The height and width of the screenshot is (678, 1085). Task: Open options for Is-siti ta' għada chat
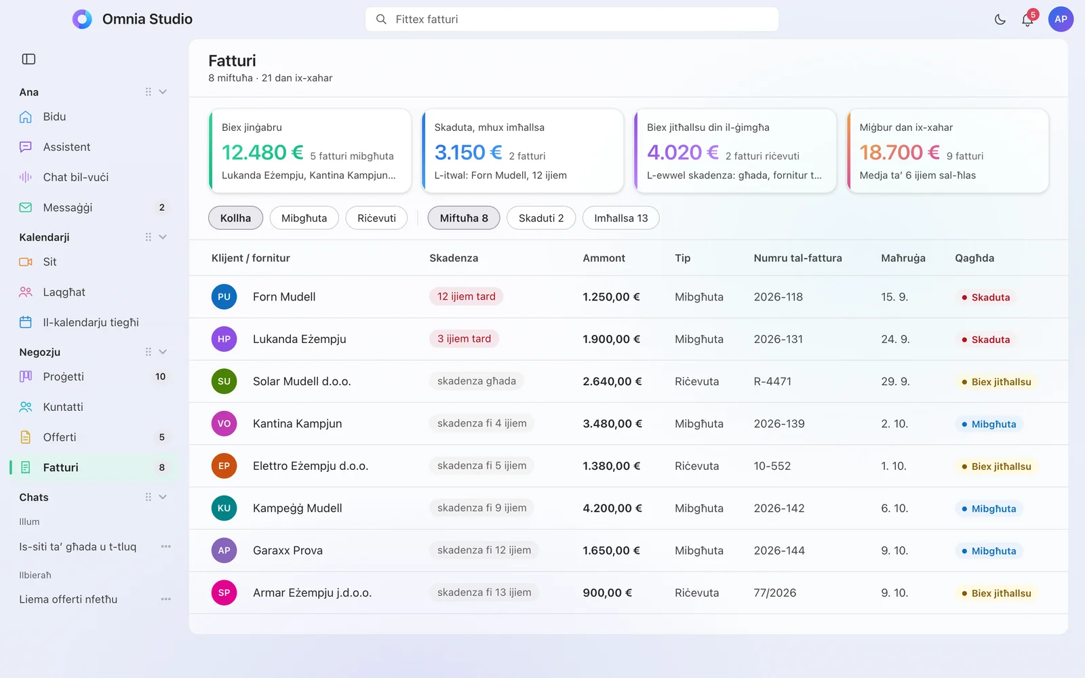coord(166,546)
